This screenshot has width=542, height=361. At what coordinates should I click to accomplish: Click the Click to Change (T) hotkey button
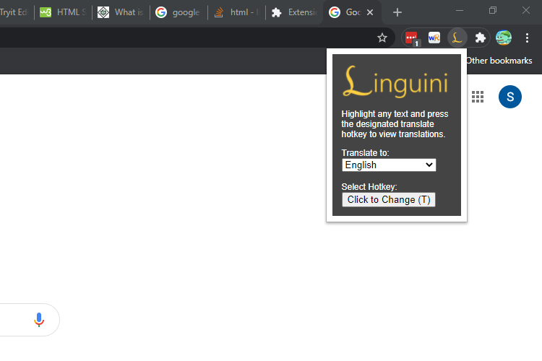[389, 200]
